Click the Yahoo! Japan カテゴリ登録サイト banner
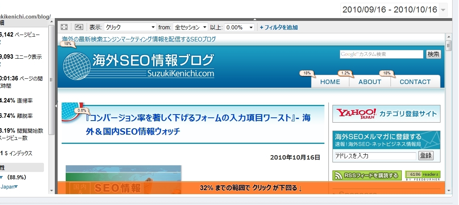 (386, 114)
